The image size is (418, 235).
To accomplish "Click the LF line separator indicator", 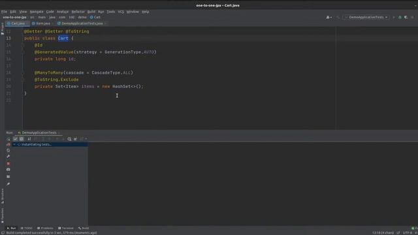I will click(398, 233).
